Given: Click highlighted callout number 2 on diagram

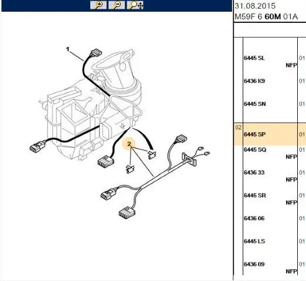Looking at the screenshot, I should (129, 144).
